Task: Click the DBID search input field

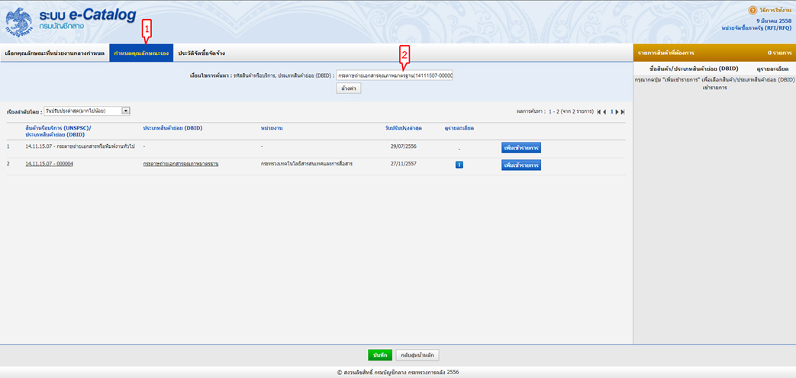Action: click(x=395, y=75)
